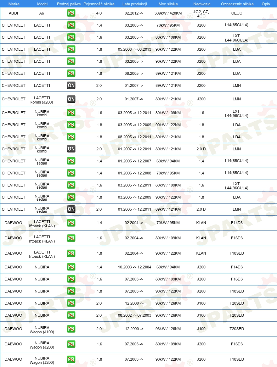Viewport: 277px width, 367px height.
Task: Click the 4.0 engine capacity cell
Action: [99, 13]
